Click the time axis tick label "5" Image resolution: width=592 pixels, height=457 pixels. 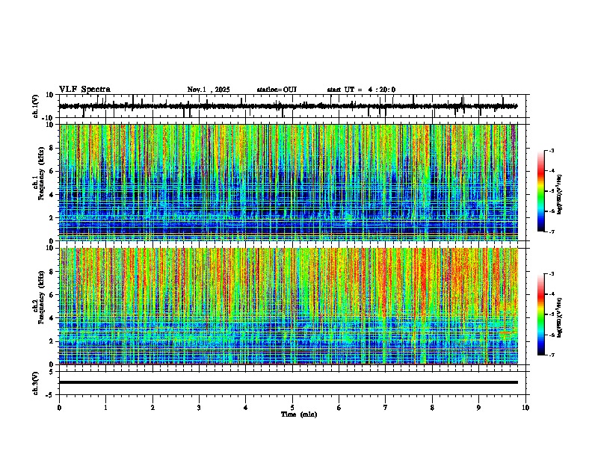[292, 408]
